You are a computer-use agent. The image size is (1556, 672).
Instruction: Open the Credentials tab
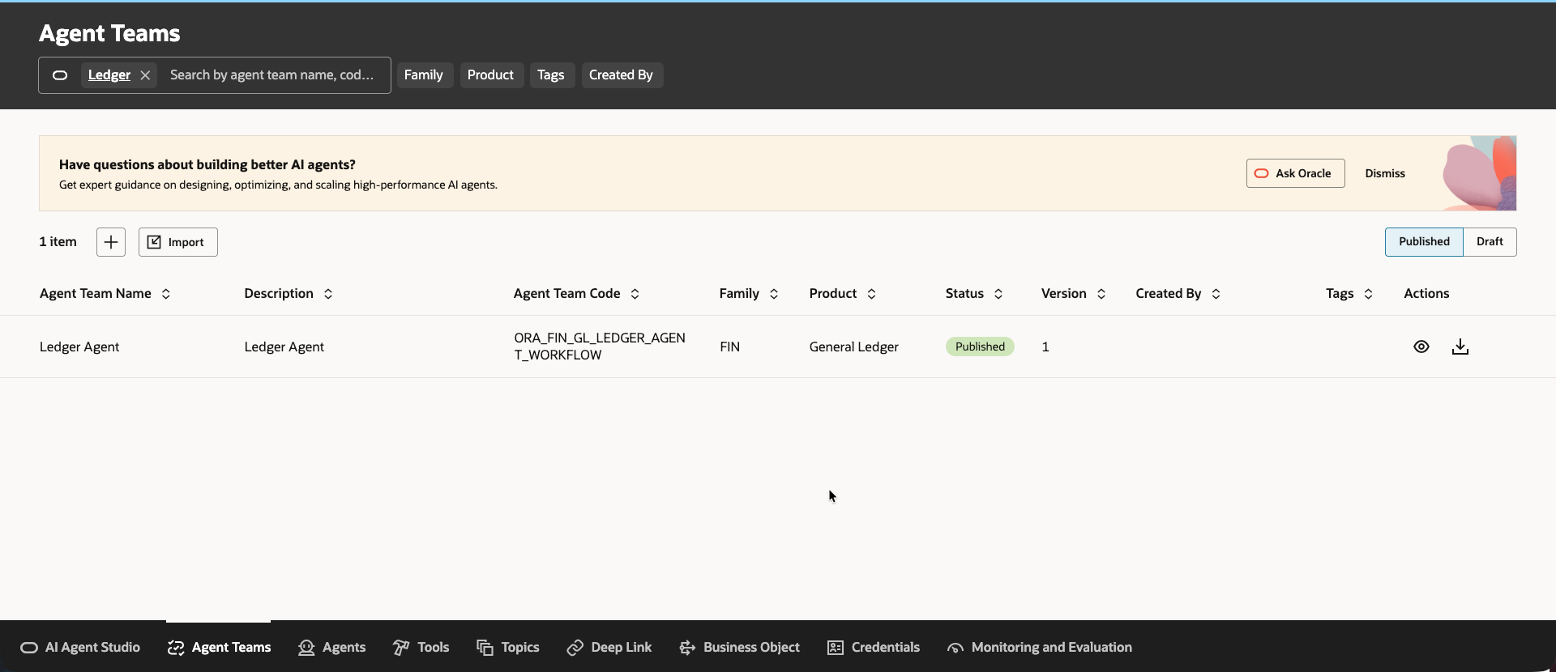[x=874, y=648]
